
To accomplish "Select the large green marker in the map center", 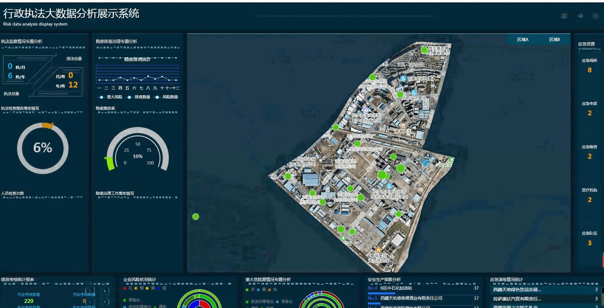I will point(382,175).
